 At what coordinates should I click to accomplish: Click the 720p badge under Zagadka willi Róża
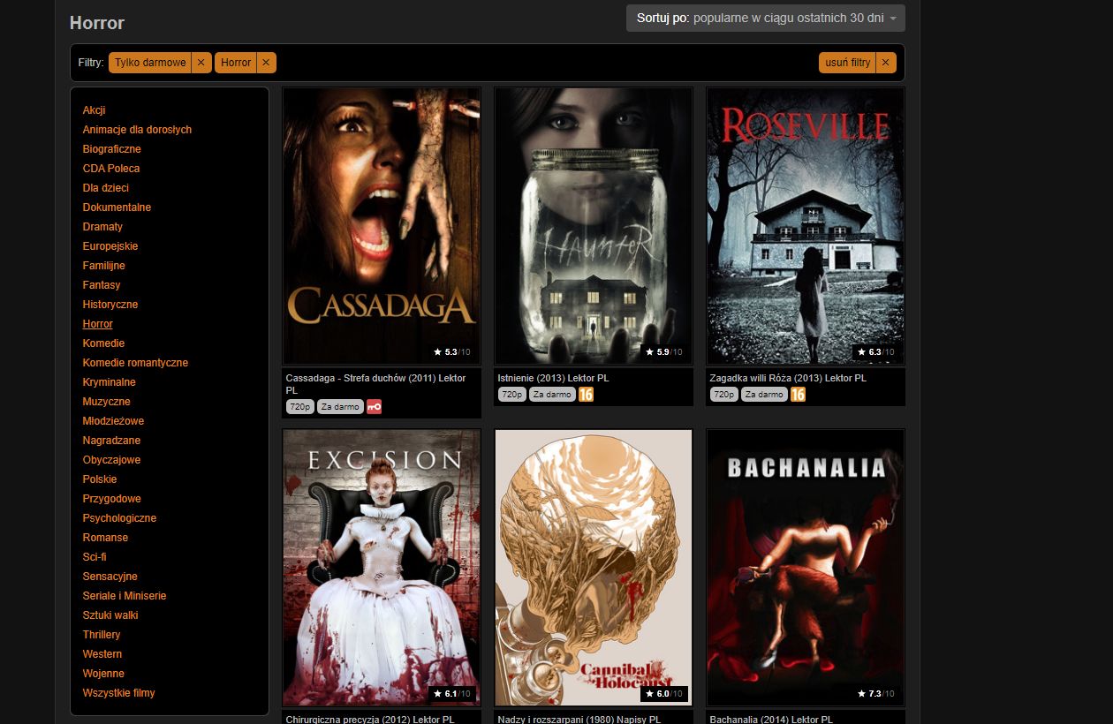click(723, 395)
